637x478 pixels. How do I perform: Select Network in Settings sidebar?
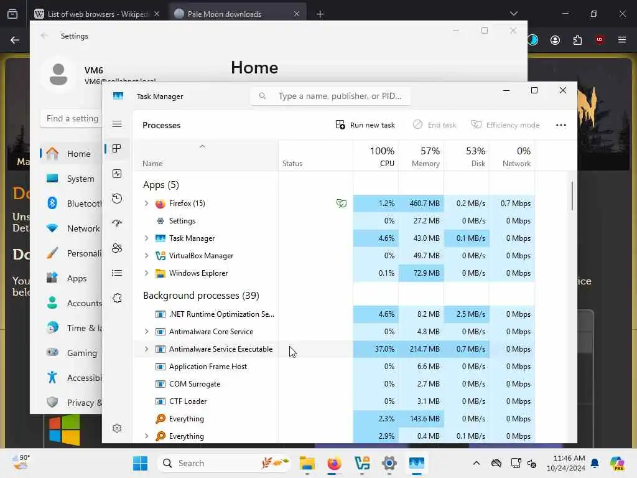click(71, 228)
